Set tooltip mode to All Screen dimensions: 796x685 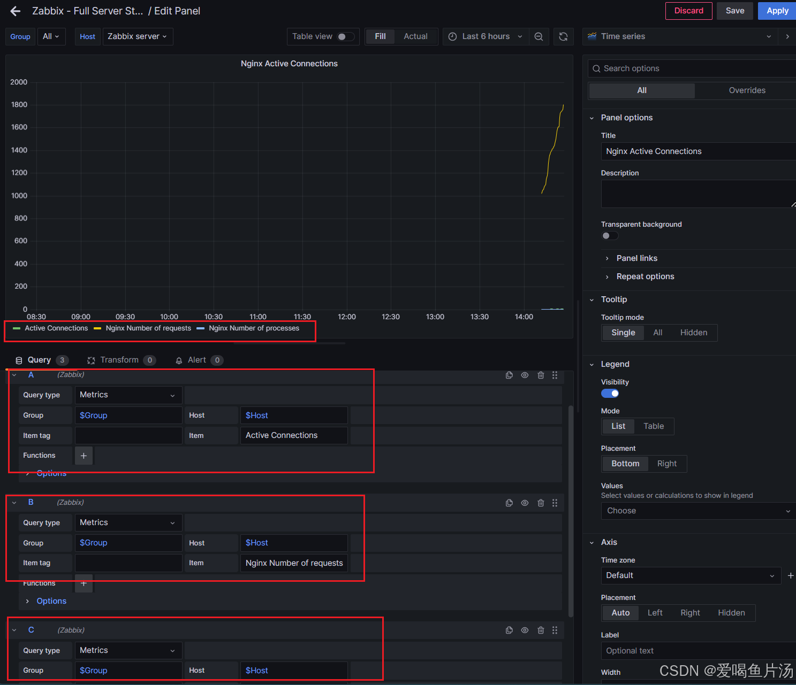(x=658, y=333)
